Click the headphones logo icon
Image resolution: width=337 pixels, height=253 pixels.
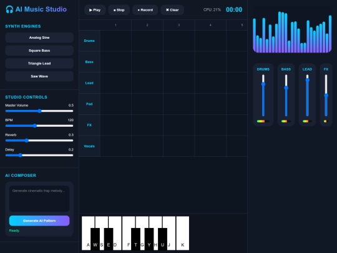click(x=9, y=9)
